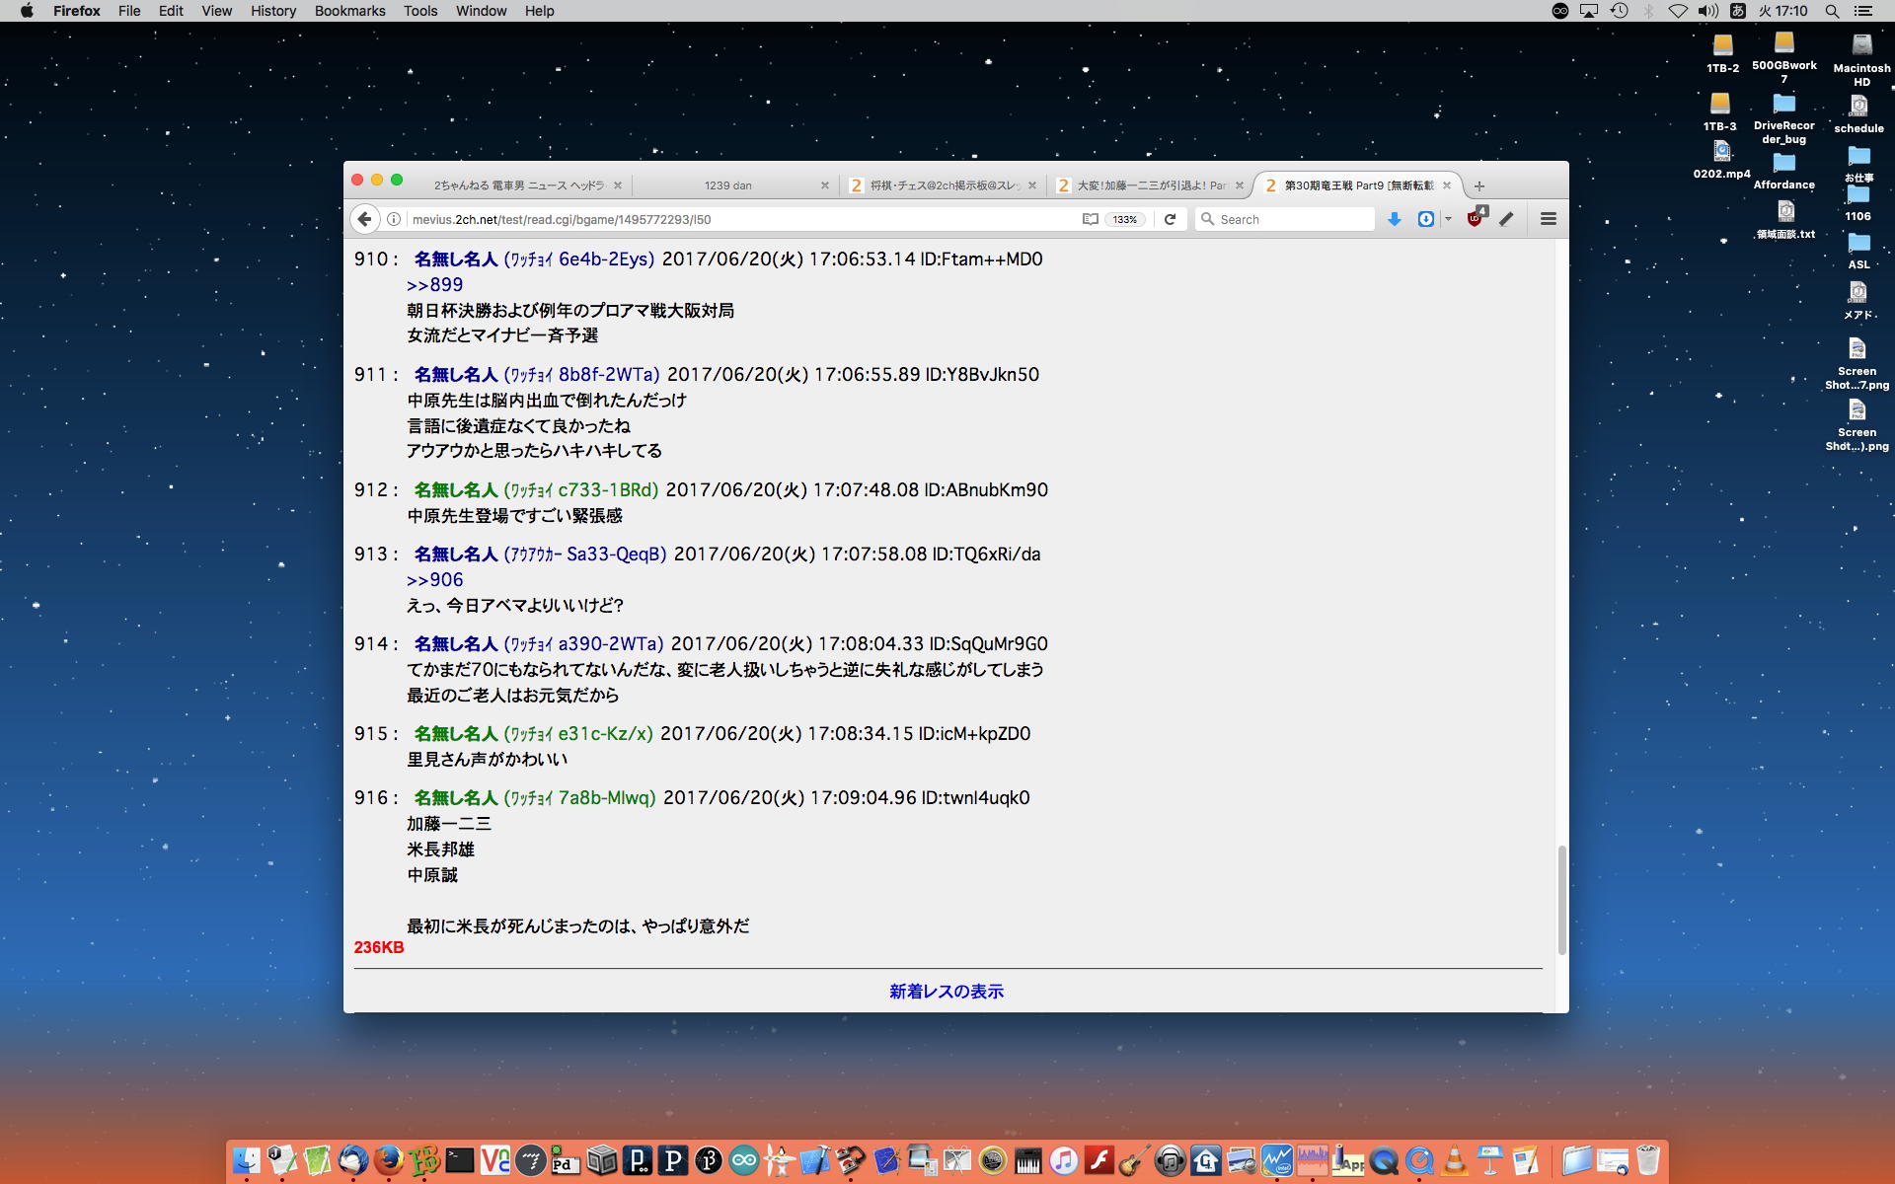This screenshot has height=1184, width=1895.
Task: Expand download manager extension dropdown arrow
Action: tap(1448, 219)
